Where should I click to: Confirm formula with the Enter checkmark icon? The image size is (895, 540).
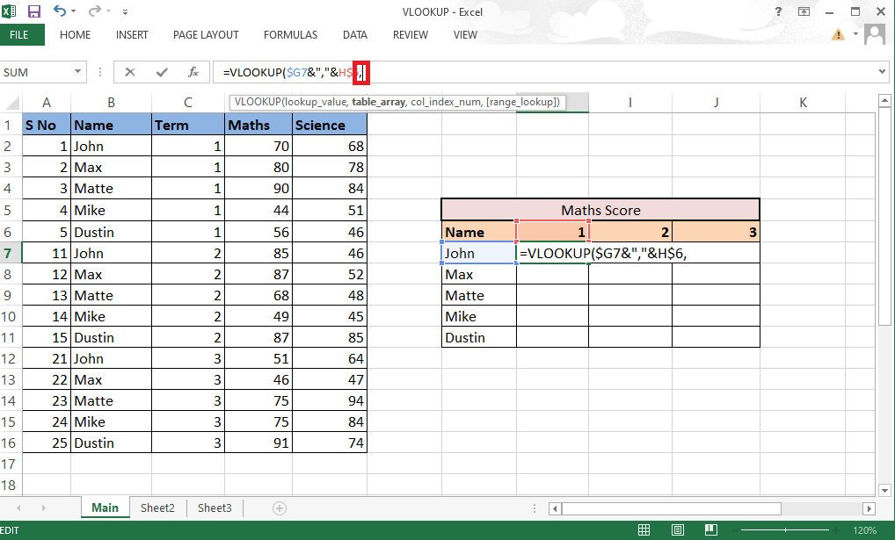(161, 72)
